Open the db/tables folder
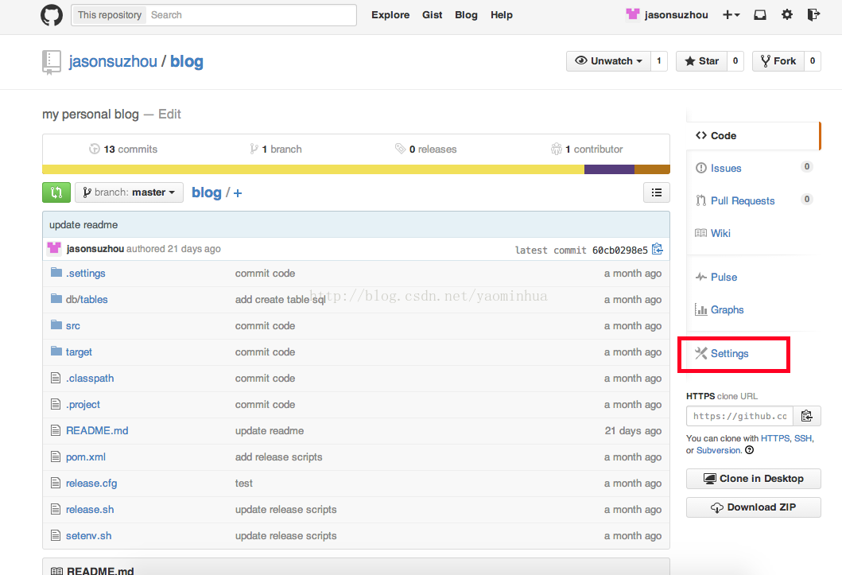The image size is (842, 575). coord(87,300)
